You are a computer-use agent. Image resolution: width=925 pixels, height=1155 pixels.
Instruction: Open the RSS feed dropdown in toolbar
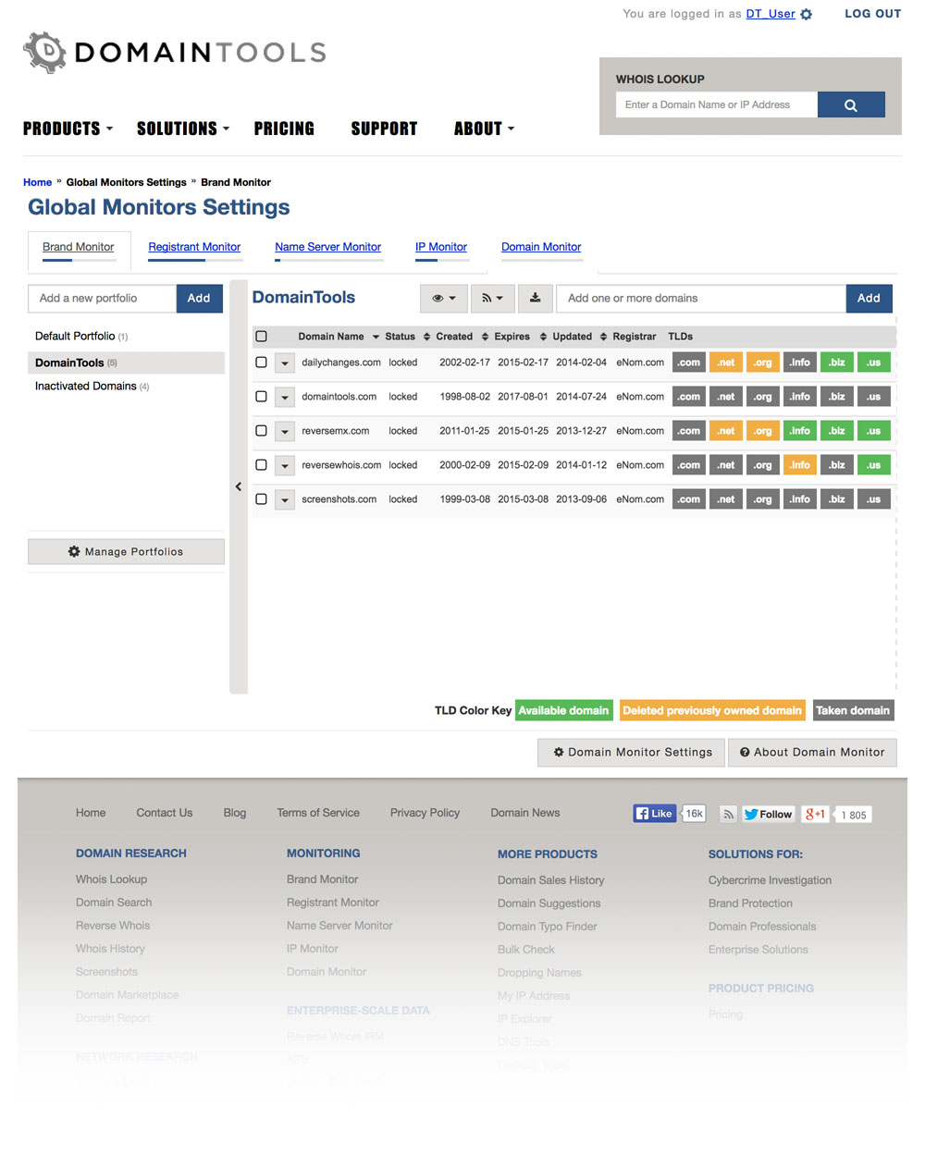[x=492, y=298]
